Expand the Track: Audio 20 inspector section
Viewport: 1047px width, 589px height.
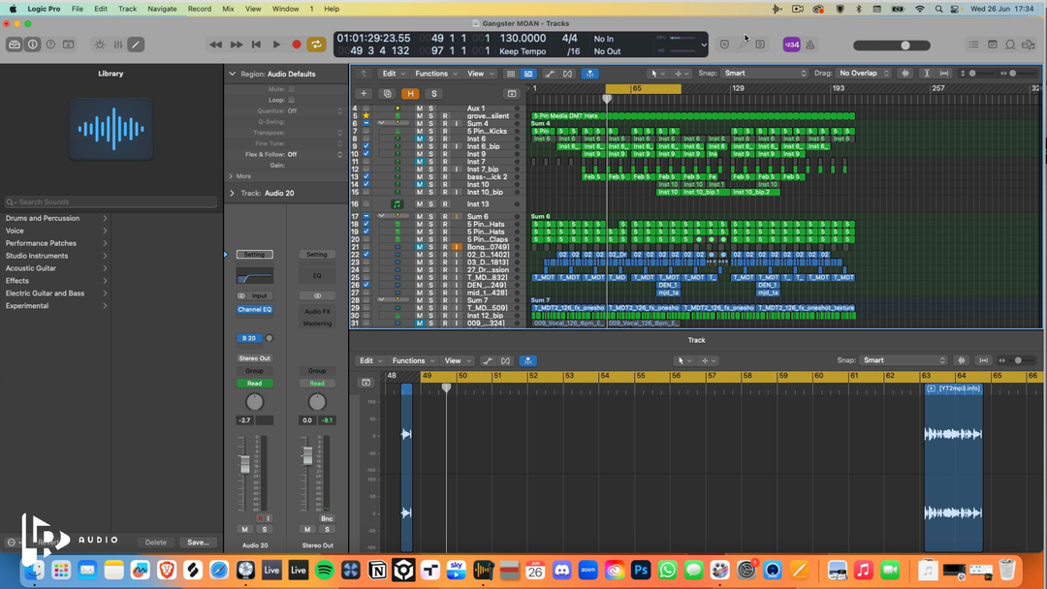point(232,193)
